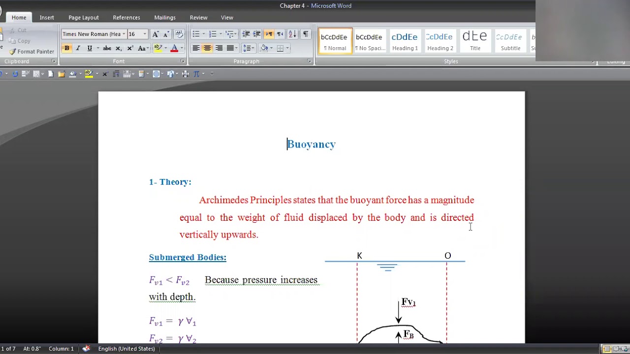Justify paragraph text
Image resolution: width=630 pixels, height=354 pixels.
pos(230,48)
